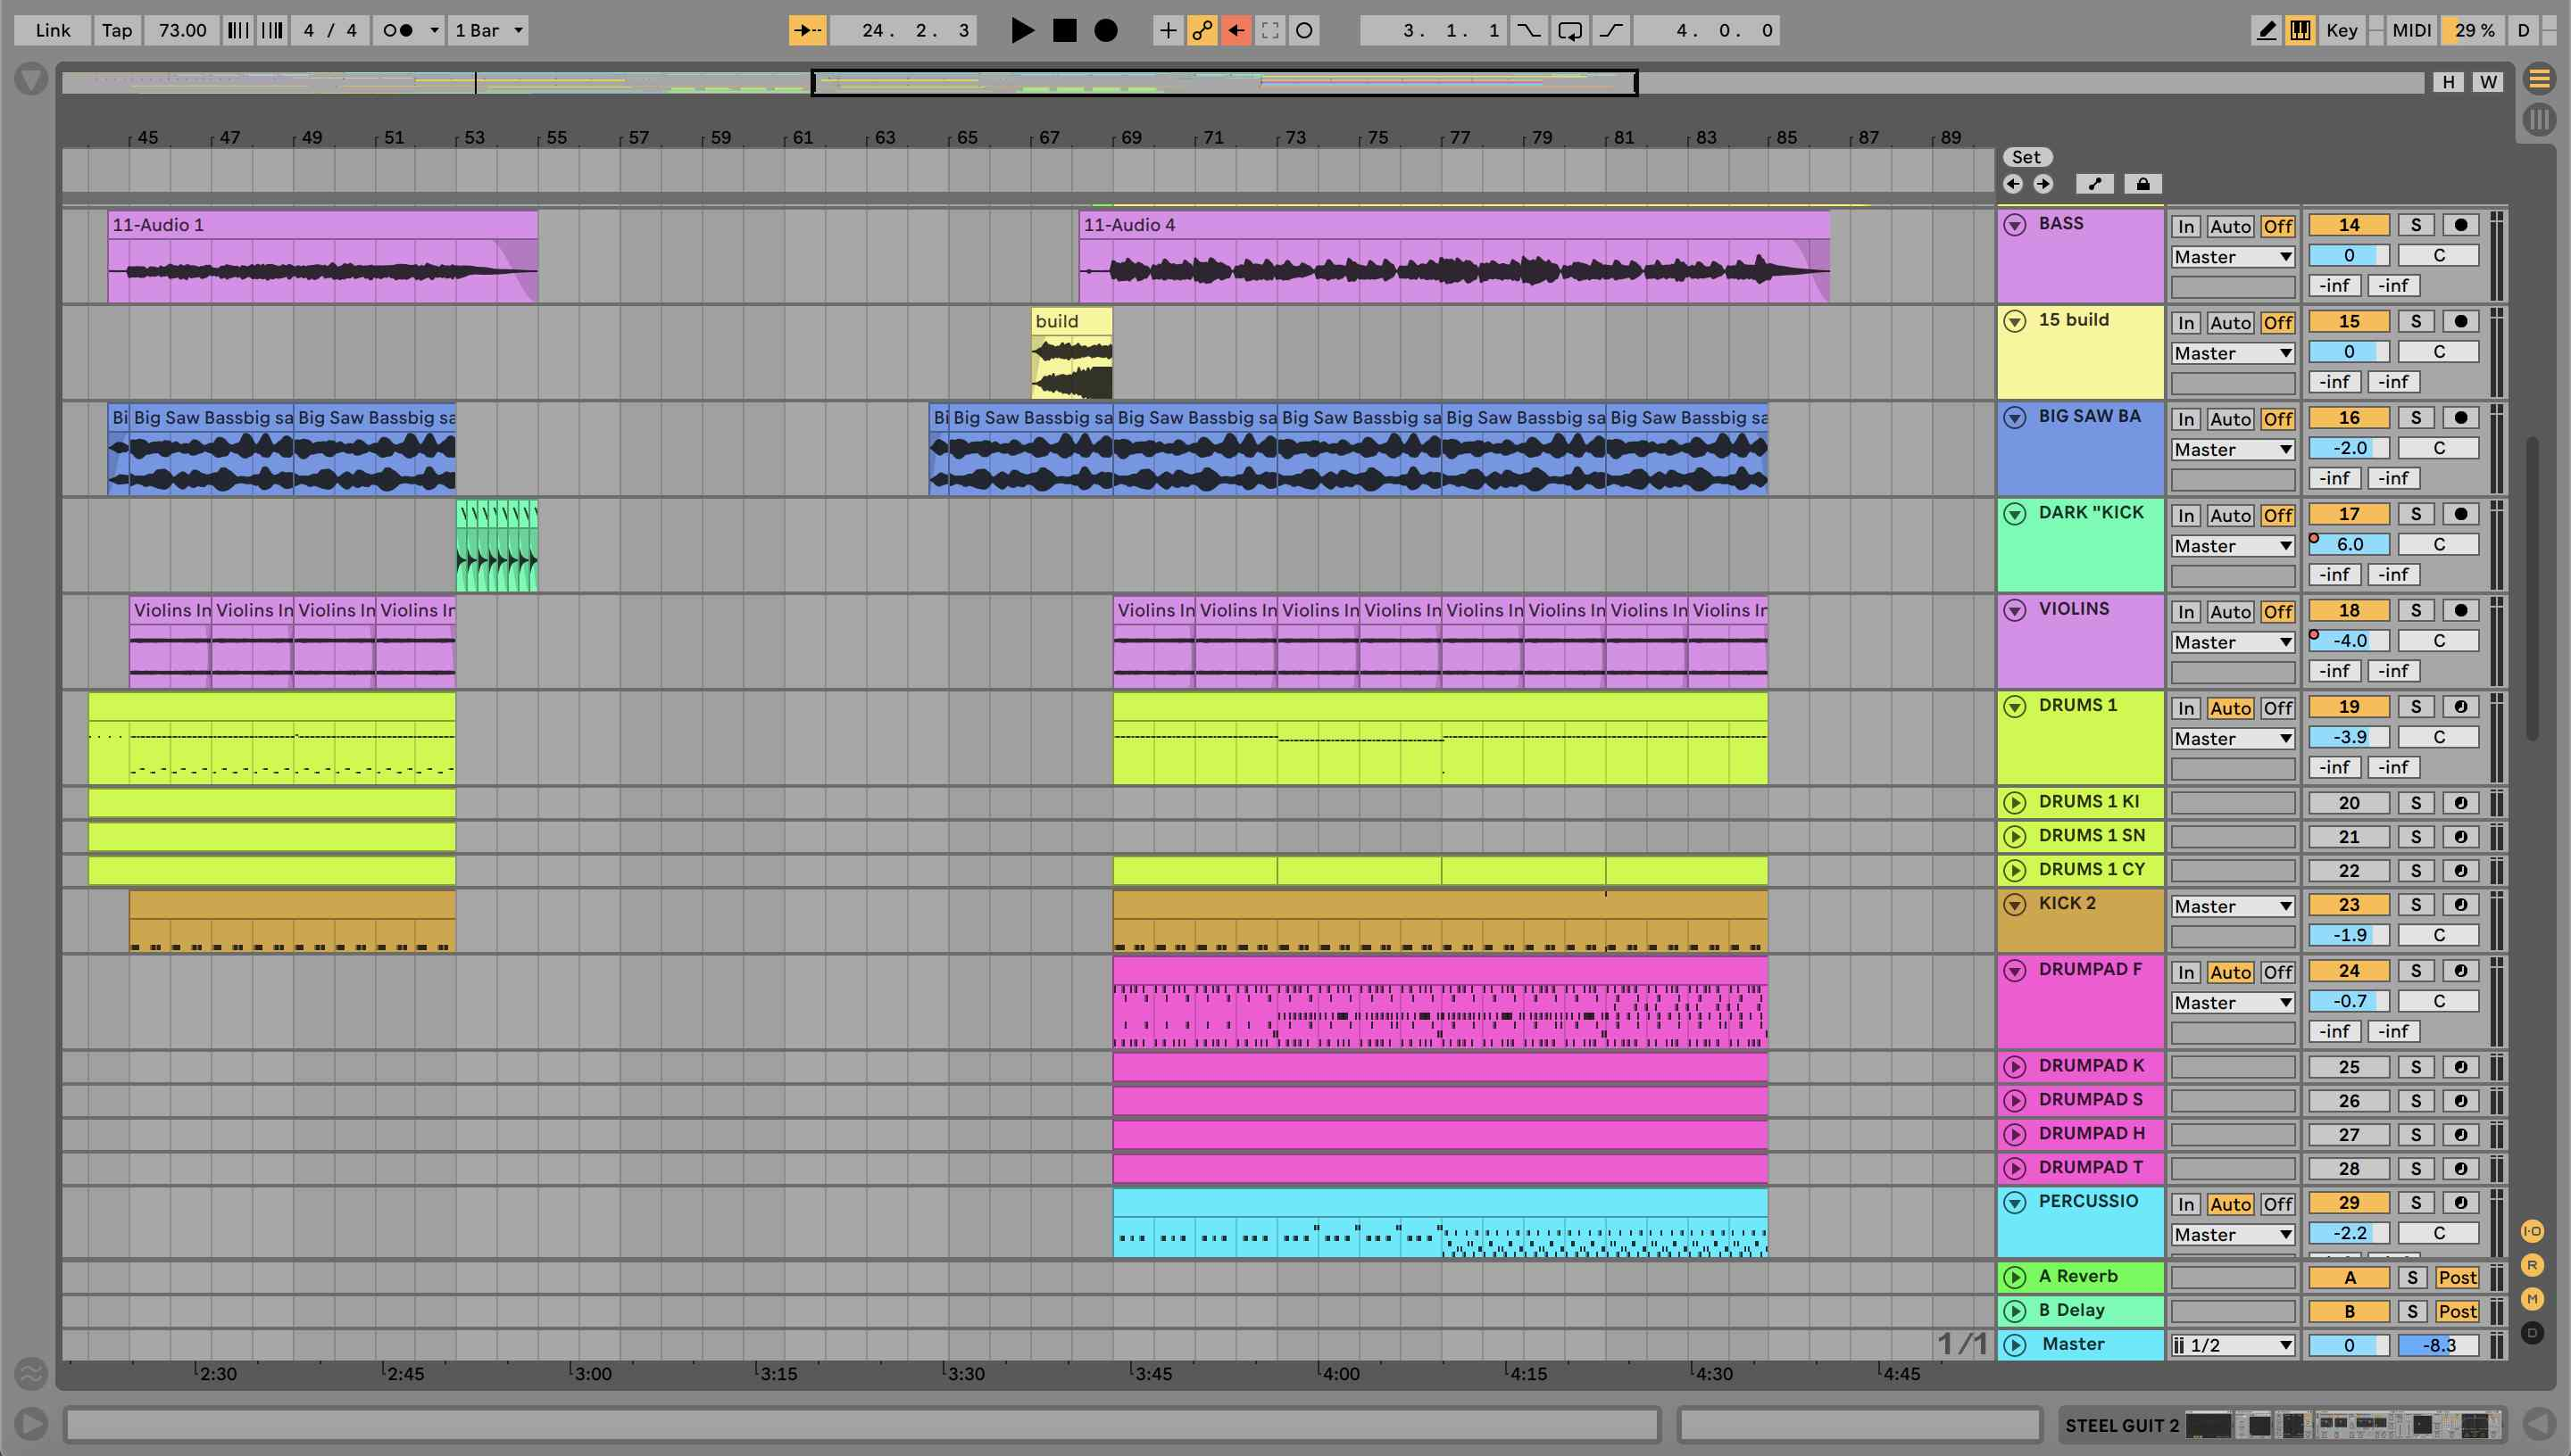Click the BIG SAW BA volume slider -2.0
Image resolution: width=2571 pixels, height=1456 pixels.
(x=2349, y=448)
